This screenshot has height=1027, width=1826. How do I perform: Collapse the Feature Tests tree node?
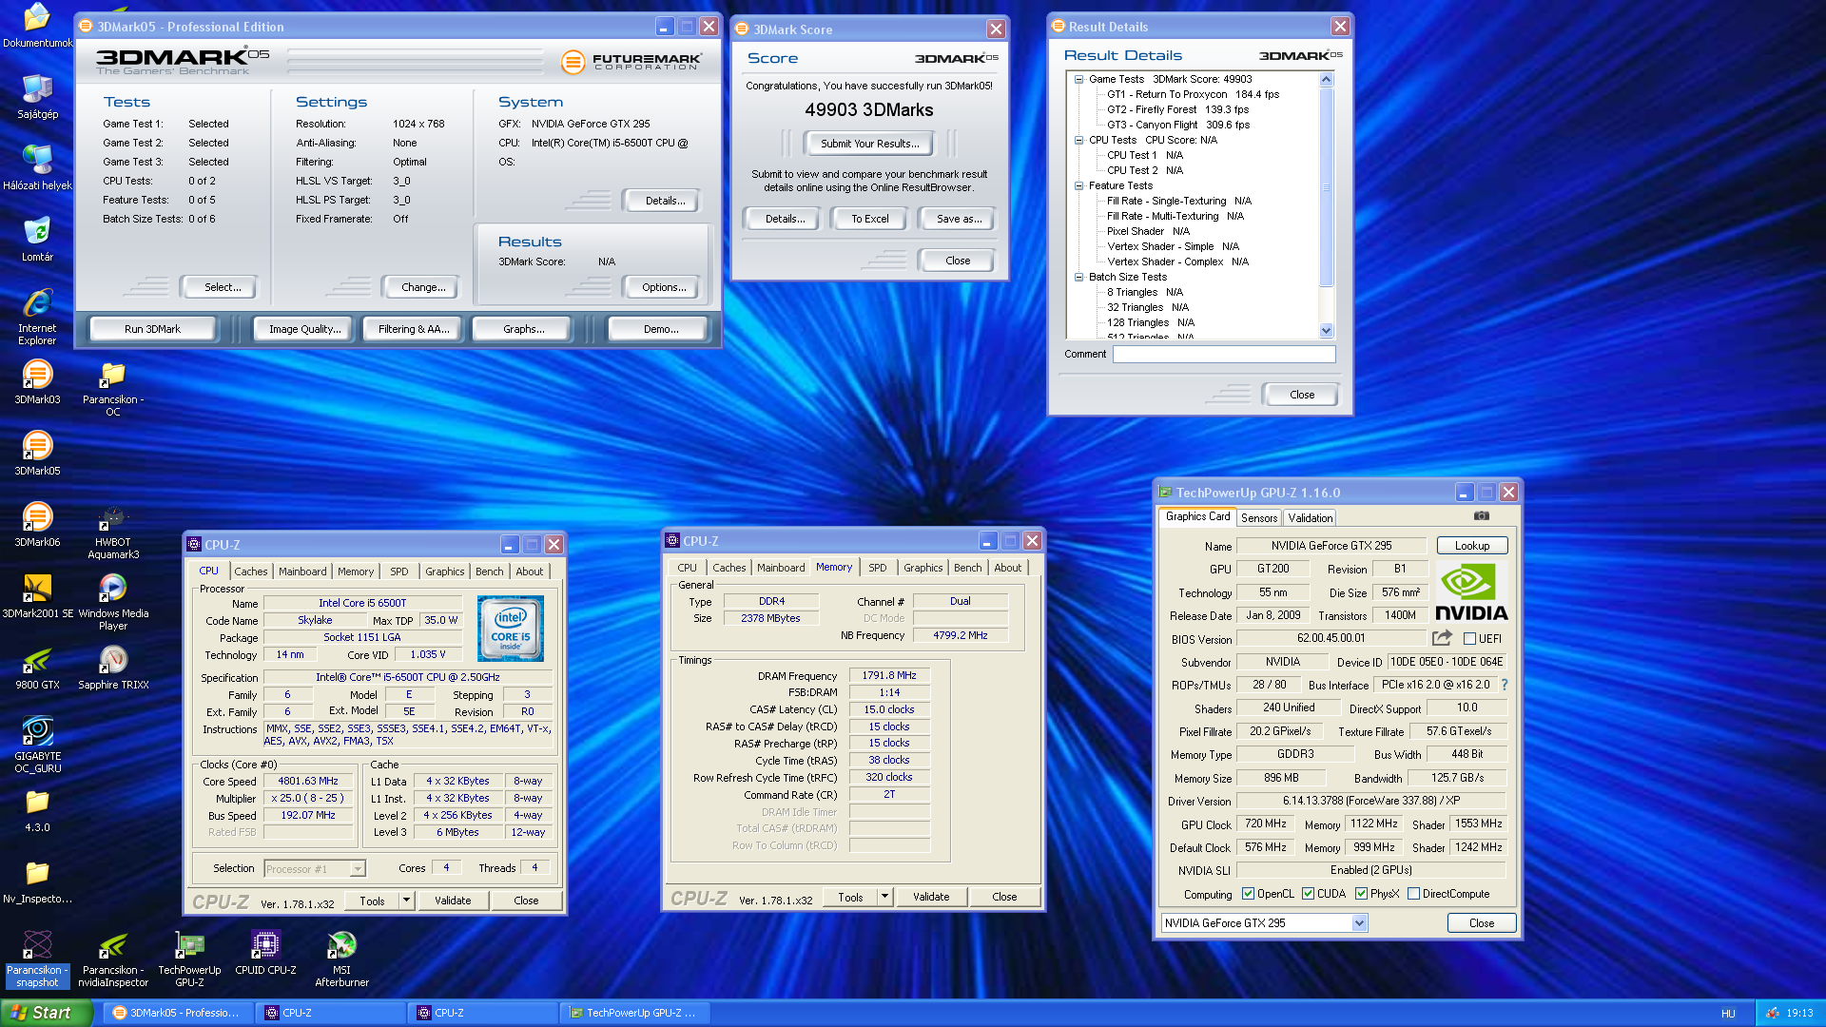point(1079,186)
